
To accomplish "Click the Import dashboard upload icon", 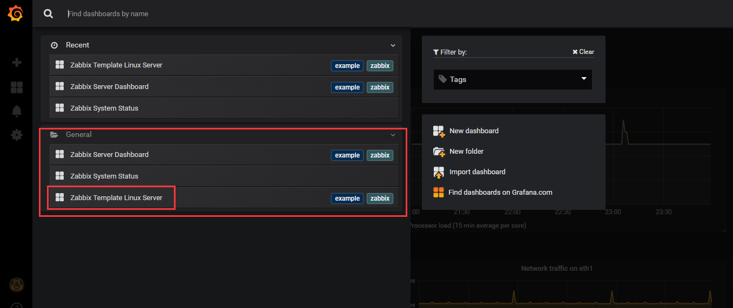I will tap(439, 172).
